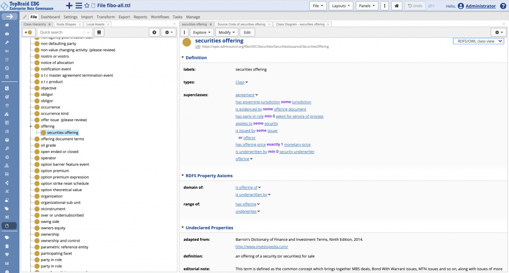Screen dimensions: 509x273
Task: Click the Administrator account link
Action: [x=481, y=6]
